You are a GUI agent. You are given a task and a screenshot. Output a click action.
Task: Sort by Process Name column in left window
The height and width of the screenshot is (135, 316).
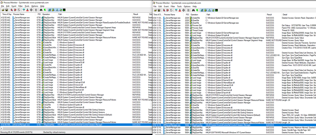tap(24, 14)
